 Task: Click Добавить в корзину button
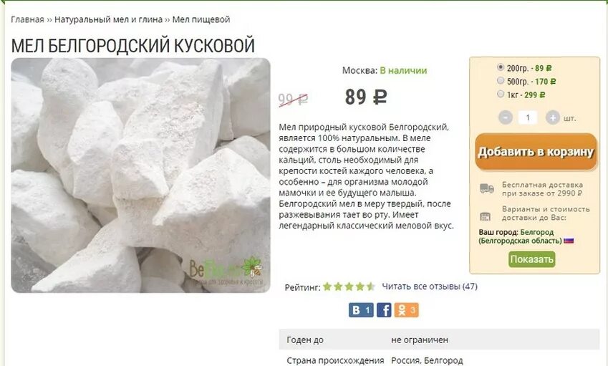click(536, 152)
